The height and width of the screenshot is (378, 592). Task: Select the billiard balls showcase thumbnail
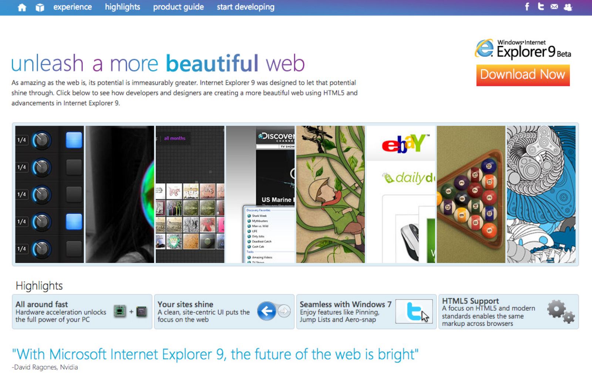coord(471,194)
